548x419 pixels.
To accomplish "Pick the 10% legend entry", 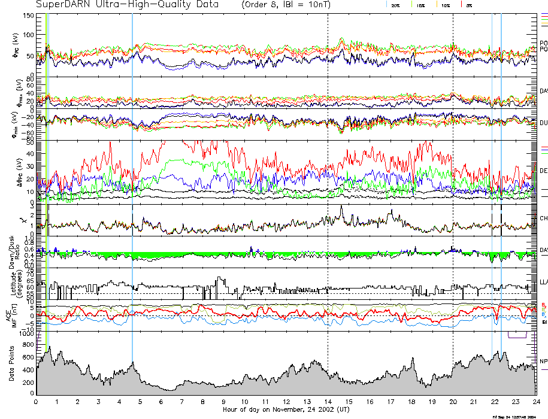I will point(445,5).
